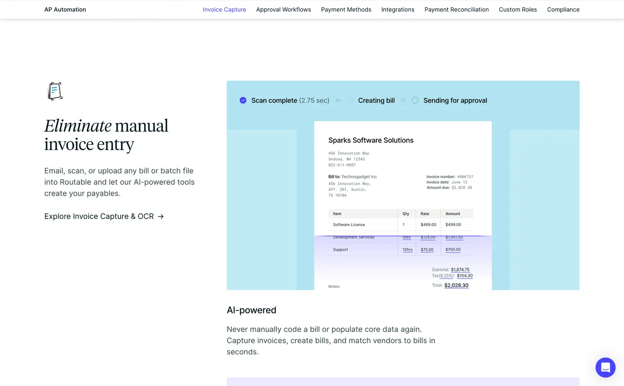Open the chat messenger bubble

pyautogui.click(x=605, y=368)
